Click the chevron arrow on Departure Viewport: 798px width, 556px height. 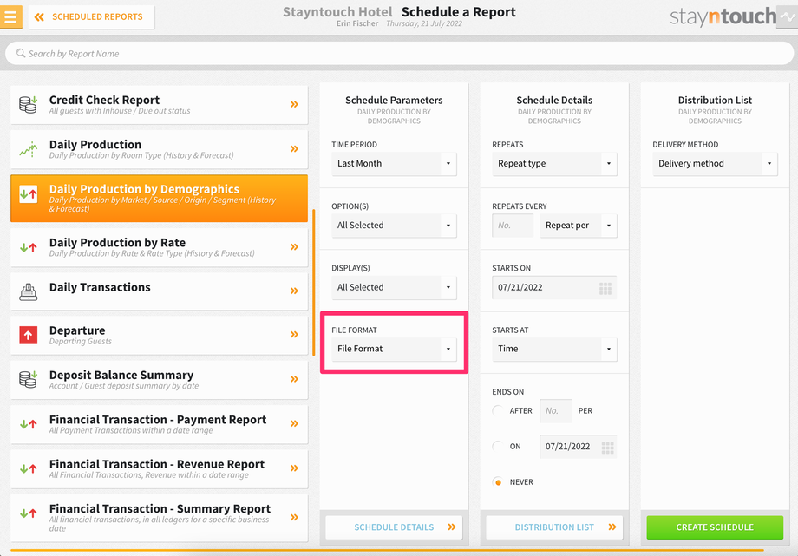(294, 335)
